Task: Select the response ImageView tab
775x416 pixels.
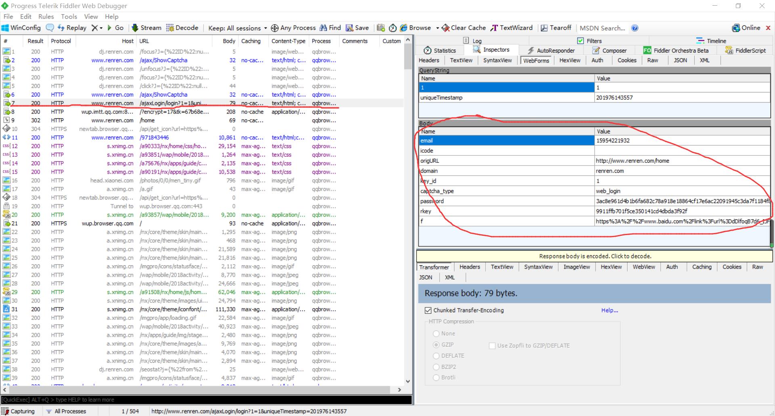Action: 576,267
